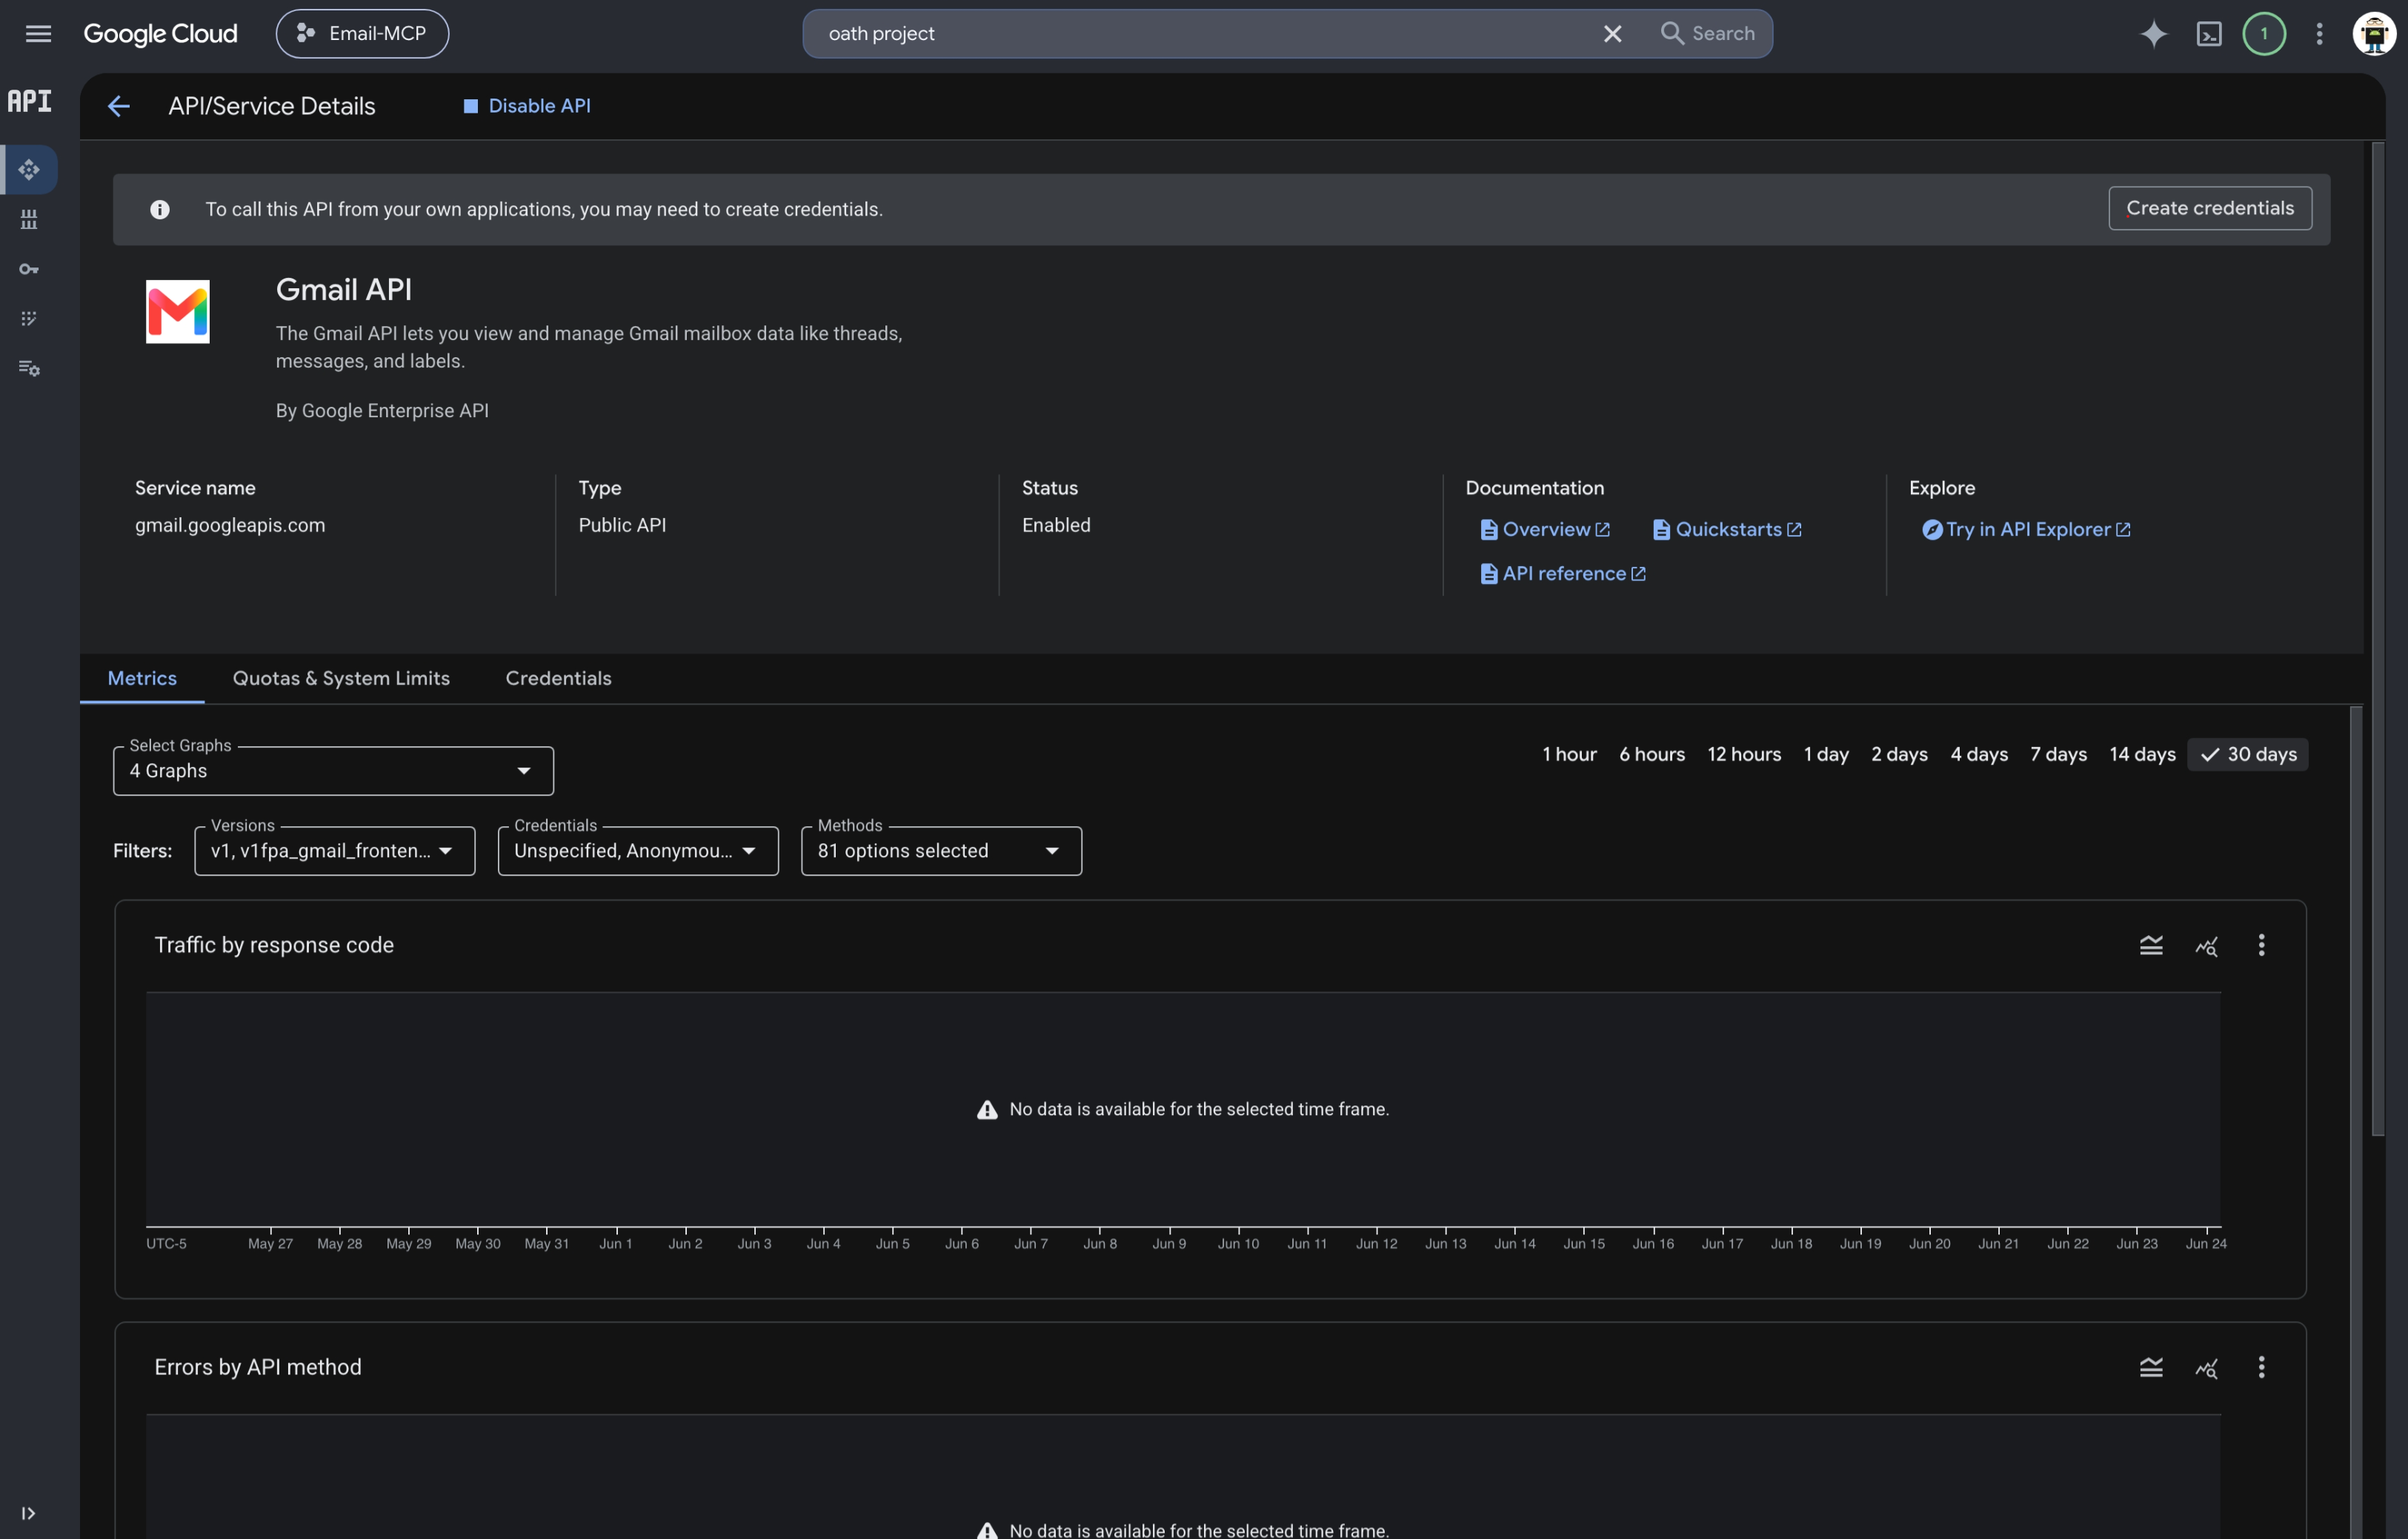Select Enabled APIs & services sidebar icon
2408x1539 pixels.
tap(29, 170)
